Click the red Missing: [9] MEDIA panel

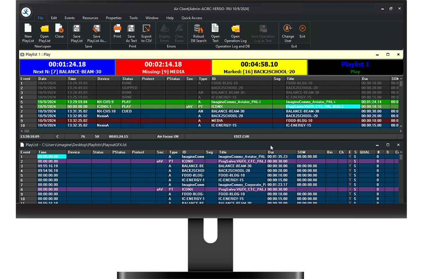point(163,67)
